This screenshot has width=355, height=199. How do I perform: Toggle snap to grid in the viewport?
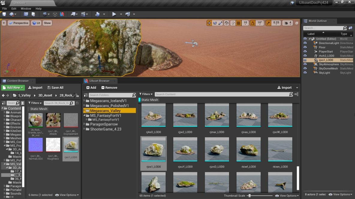click(238, 23)
